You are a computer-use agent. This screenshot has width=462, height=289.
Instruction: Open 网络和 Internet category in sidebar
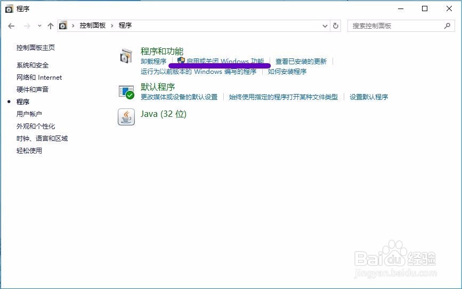coord(39,78)
